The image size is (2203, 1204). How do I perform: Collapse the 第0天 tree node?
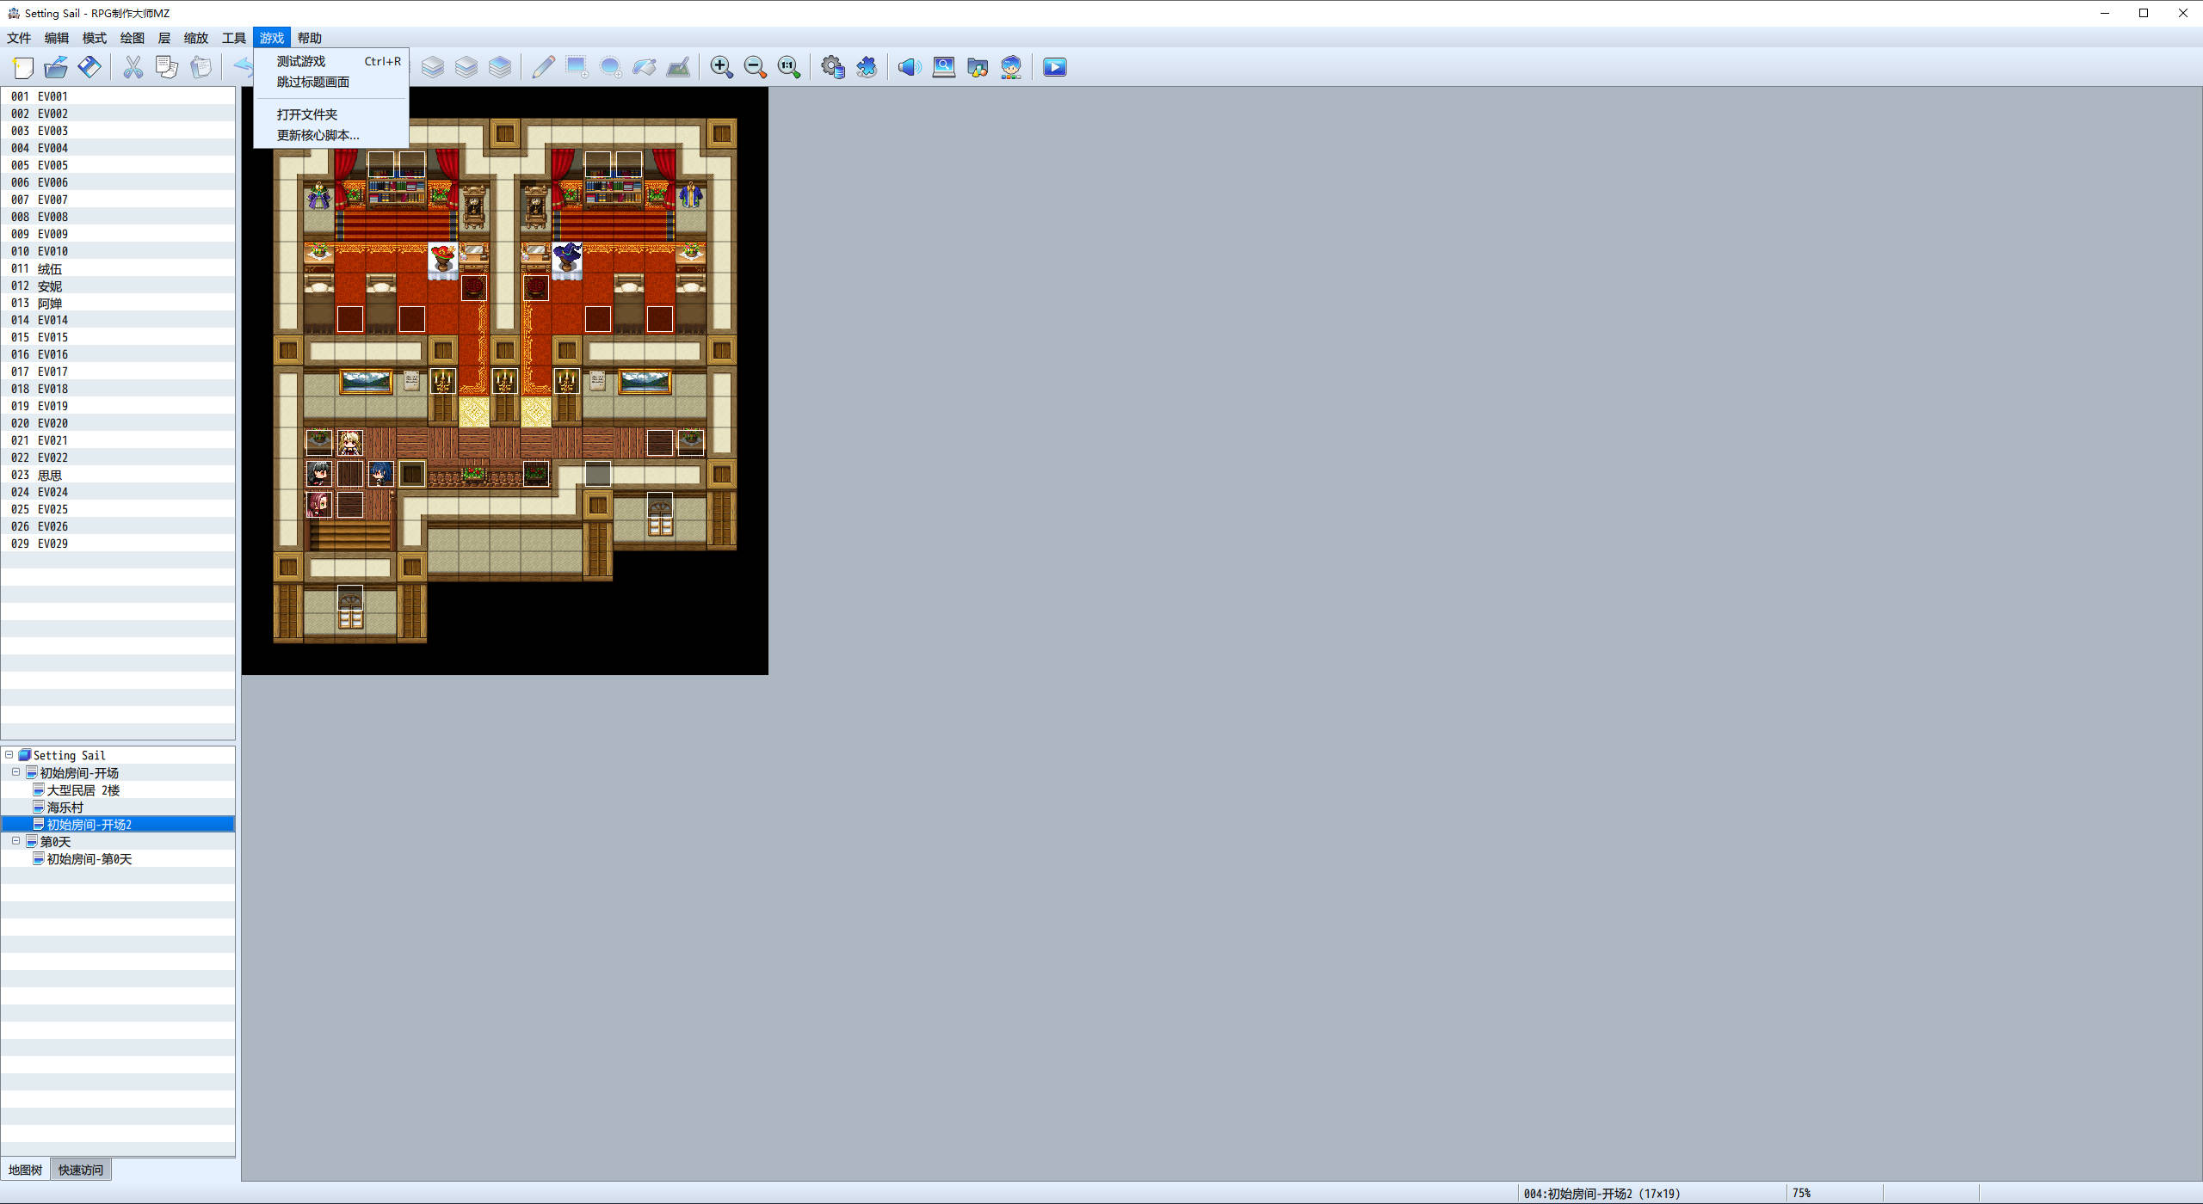[x=16, y=841]
